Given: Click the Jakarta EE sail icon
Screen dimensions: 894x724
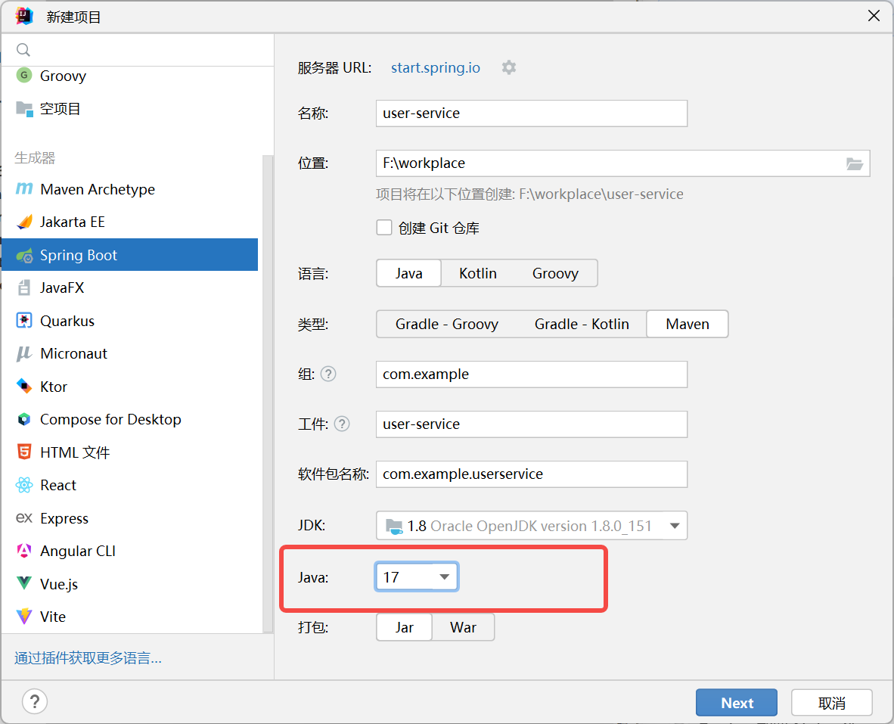Looking at the screenshot, I should coord(24,222).
